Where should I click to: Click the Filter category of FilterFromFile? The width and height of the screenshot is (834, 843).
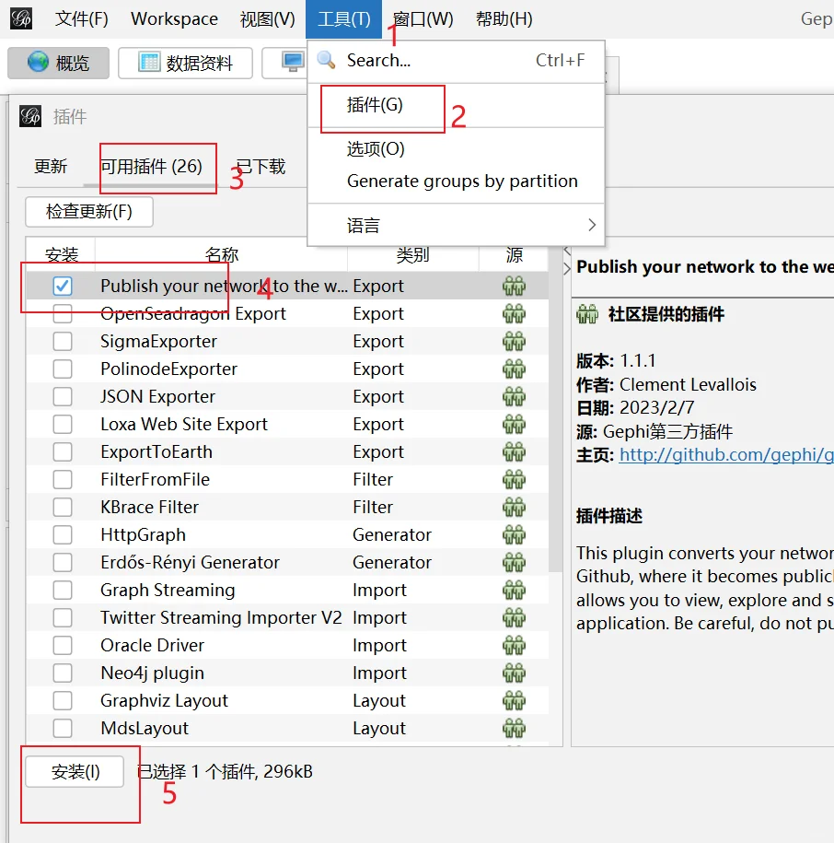point(373,480)
